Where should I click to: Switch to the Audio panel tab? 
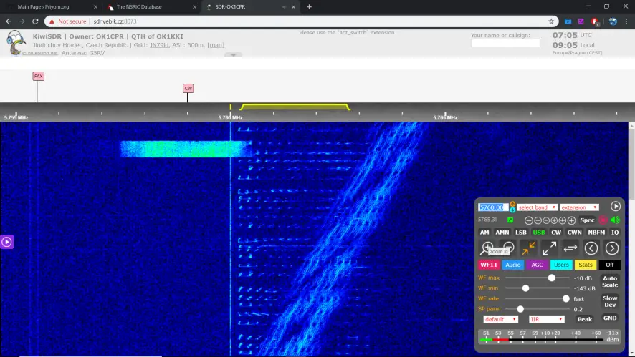(x=512, y=265)
